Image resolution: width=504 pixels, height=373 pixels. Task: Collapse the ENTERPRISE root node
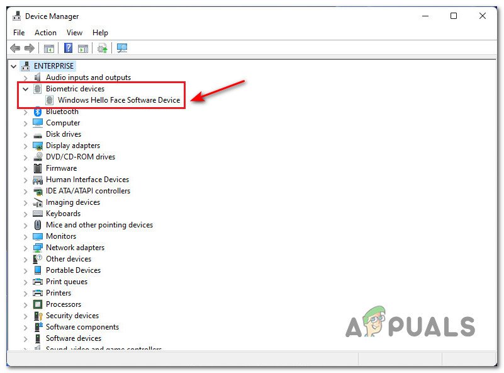pos(14,66)
